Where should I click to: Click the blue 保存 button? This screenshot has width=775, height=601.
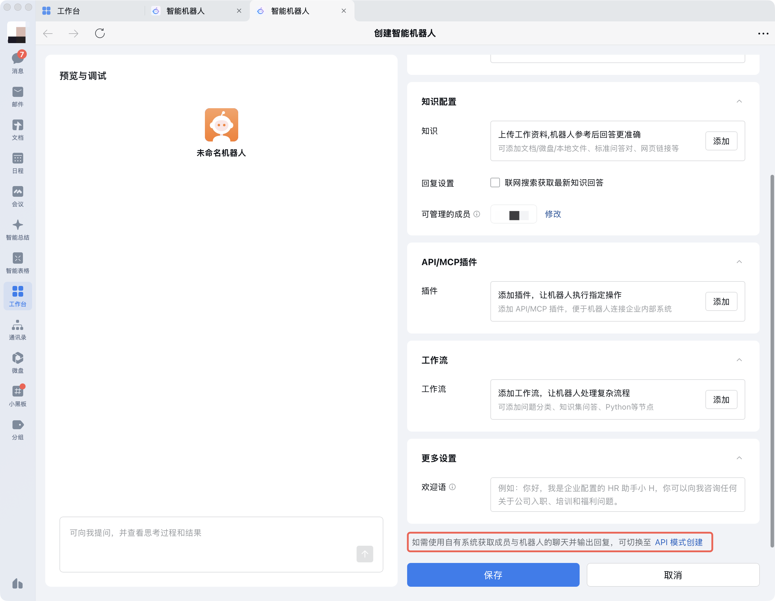(493, 575)
